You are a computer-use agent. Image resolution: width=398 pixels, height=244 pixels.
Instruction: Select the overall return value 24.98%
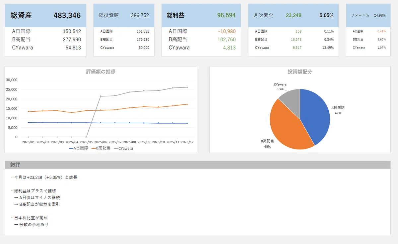380,15
